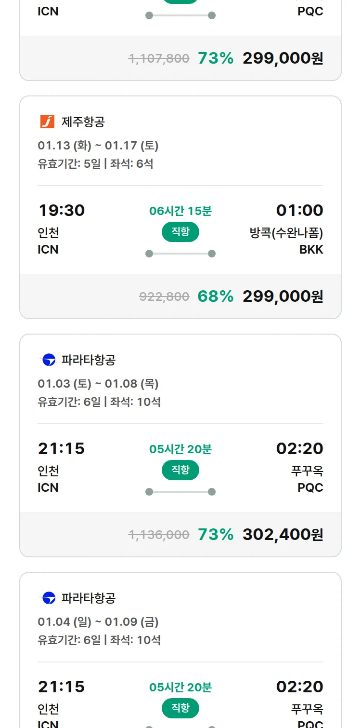Select the 299,000원 price on the Jeju Air card
This screenshot has width=361, height=728.
click(x=283, y=296)
